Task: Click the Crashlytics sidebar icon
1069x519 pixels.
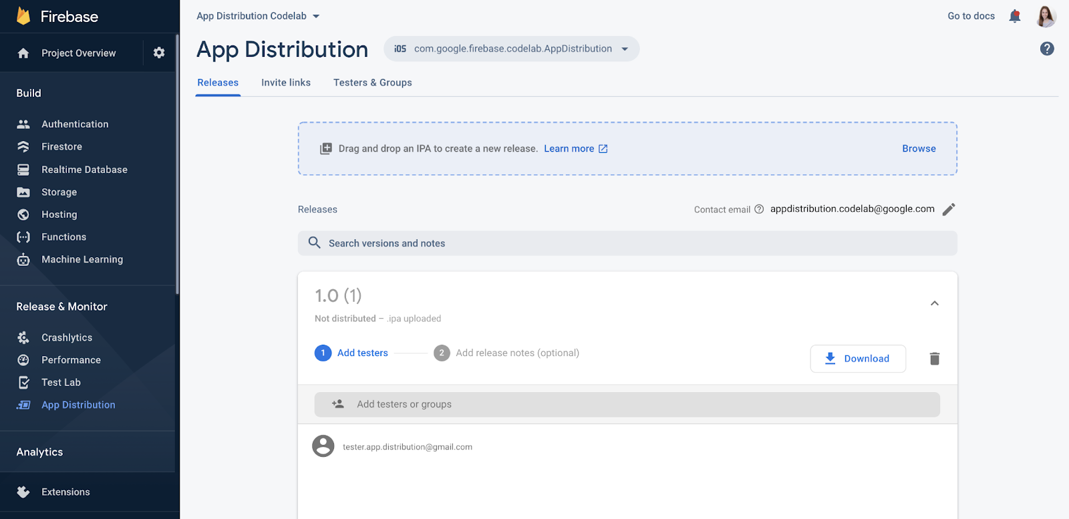Action: tap(23, 337)
